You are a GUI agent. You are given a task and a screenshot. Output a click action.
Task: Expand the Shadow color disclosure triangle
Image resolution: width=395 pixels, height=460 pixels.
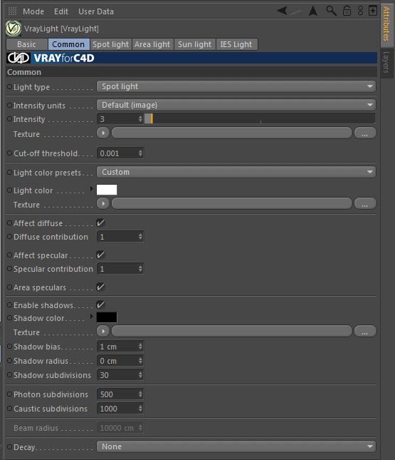91,316
